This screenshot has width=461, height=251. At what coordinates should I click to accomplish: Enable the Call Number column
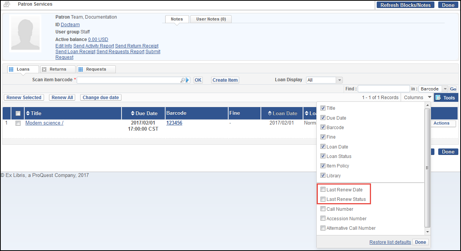(323, 209)
